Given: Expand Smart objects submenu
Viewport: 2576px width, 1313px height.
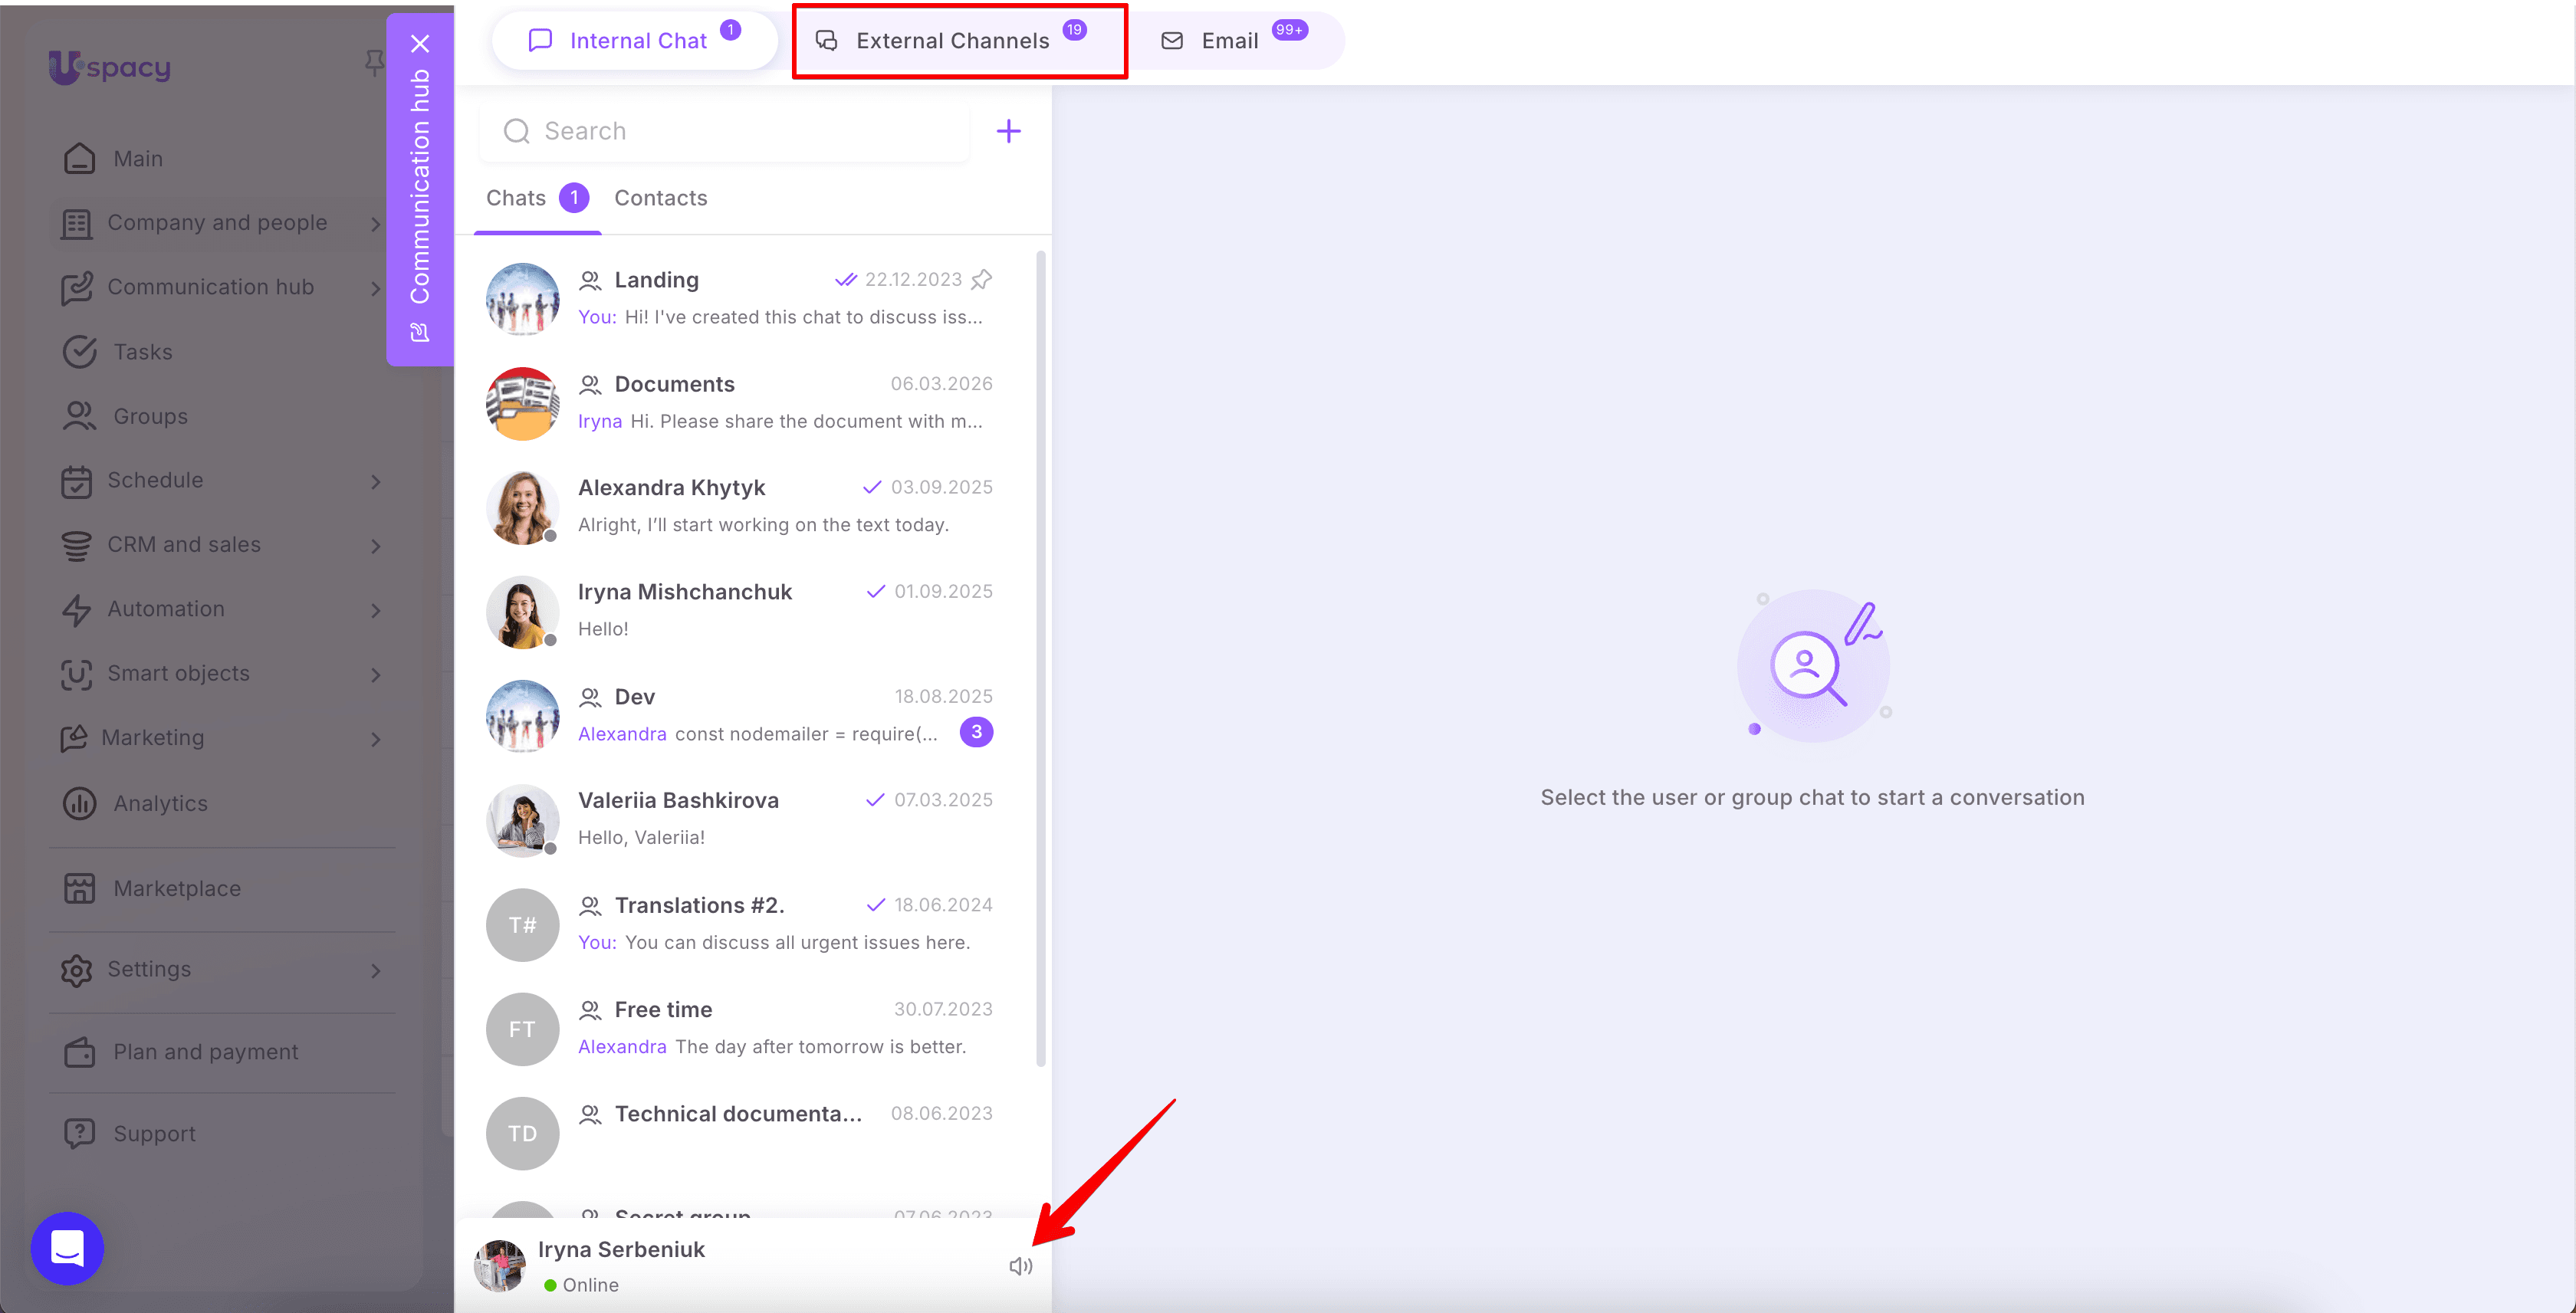Looking at the screenshot, I should 376,674.
